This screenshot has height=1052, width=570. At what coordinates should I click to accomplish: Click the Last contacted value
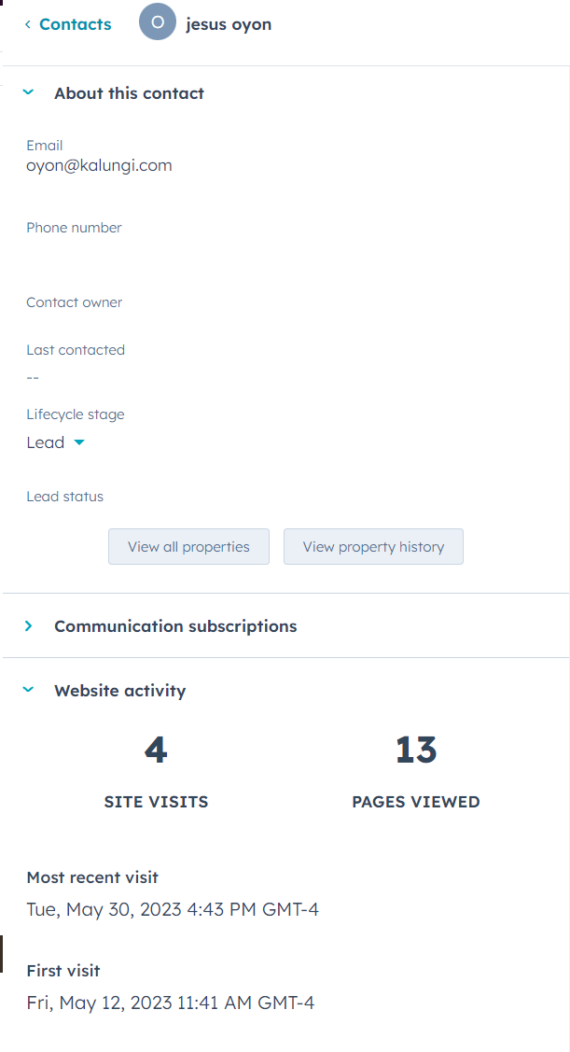coord(34,377)
